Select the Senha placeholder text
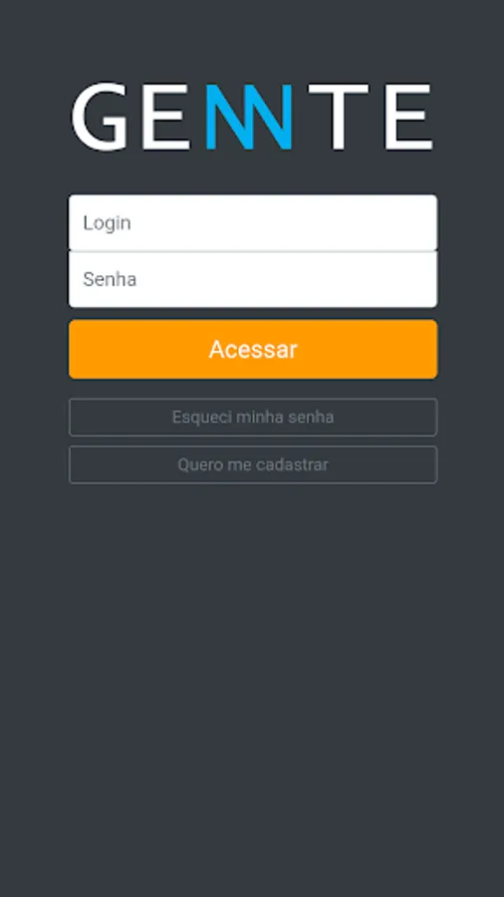Image resolution: width=504 pixels, height=897 pixels. pos(110,280)
